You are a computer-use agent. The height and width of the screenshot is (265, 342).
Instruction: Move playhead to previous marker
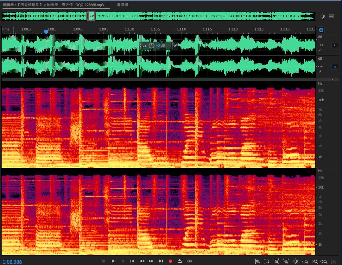point(132,261)
